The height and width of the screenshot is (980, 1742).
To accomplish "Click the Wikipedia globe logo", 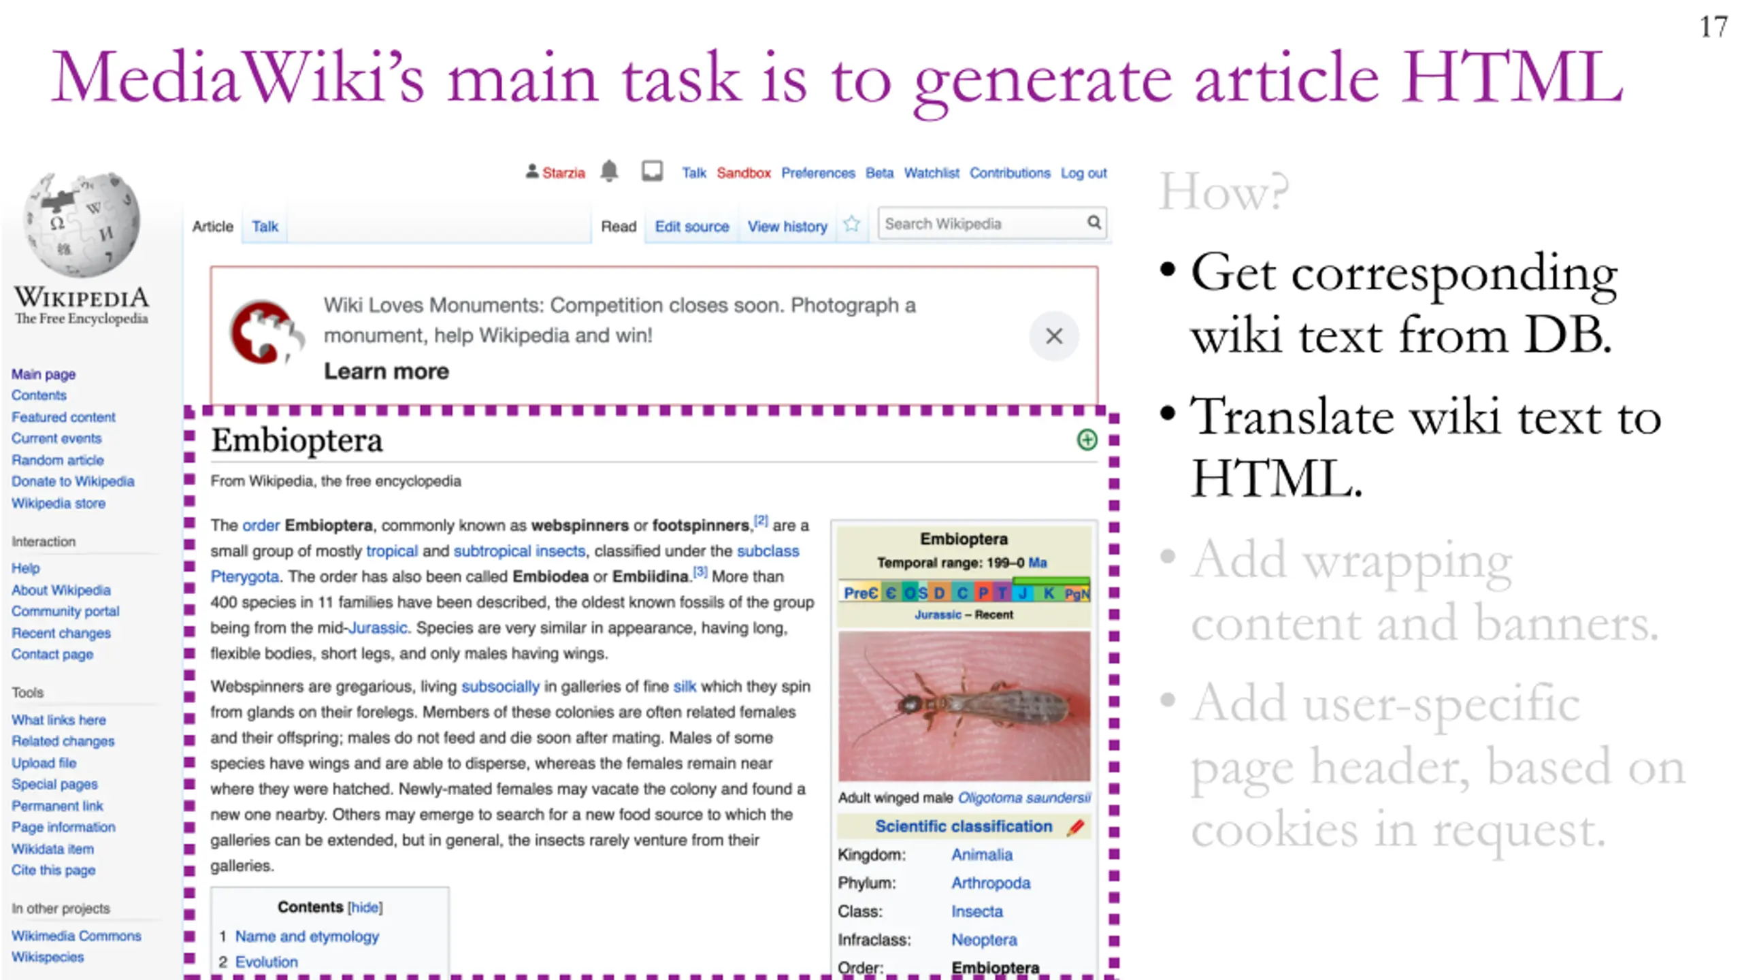I will [x=82, y=225].
